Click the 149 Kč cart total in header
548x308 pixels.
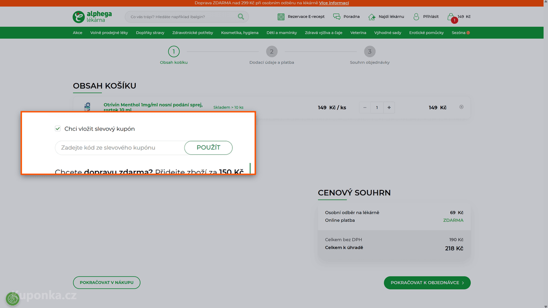(x=464, y=17)
